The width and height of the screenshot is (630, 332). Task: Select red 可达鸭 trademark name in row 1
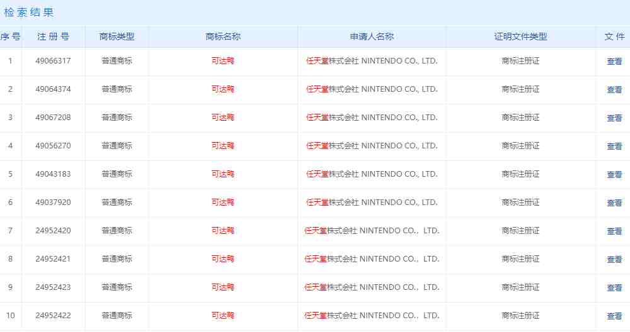pyautogui.click(x=223, y=61)
